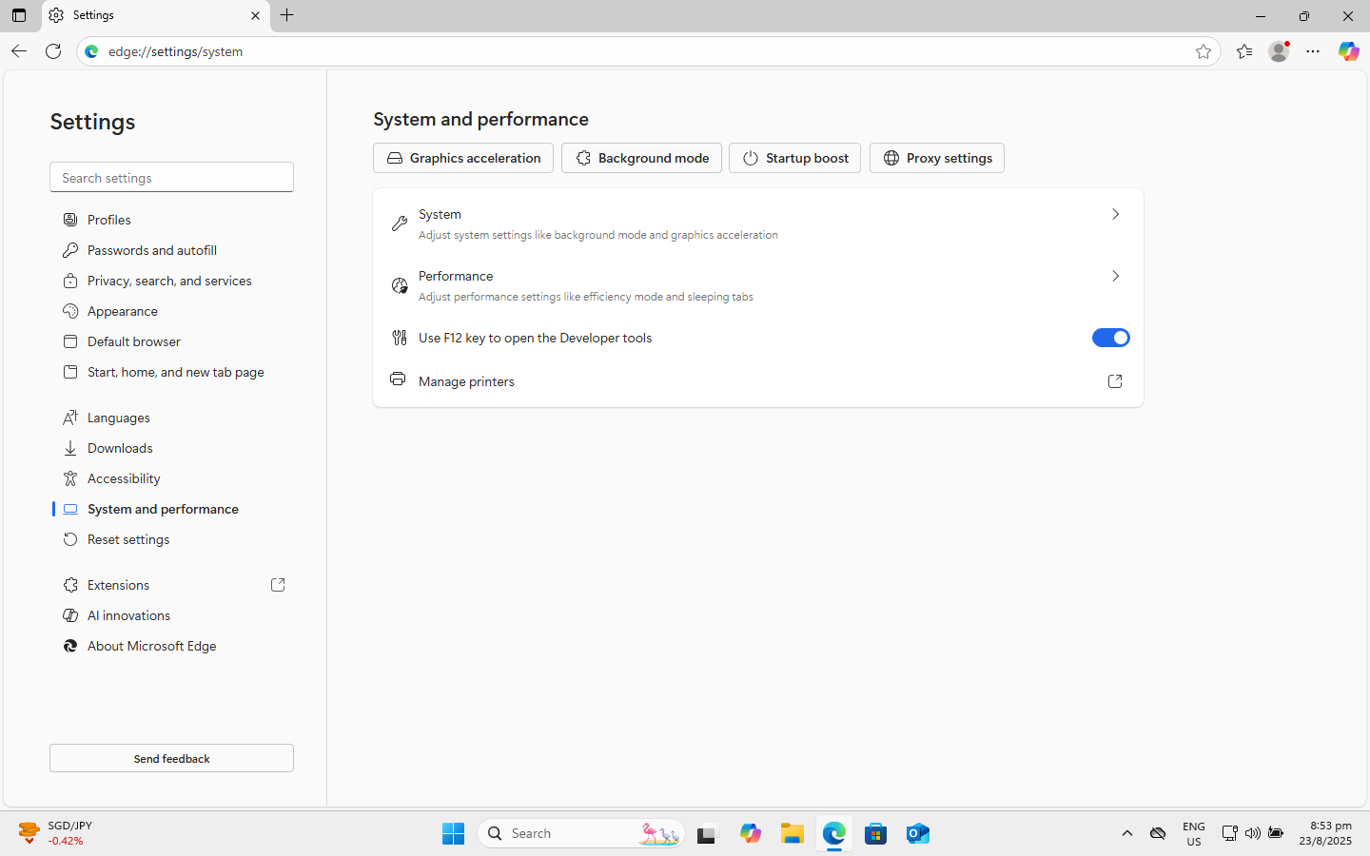Open Languages settings
Image resolution: width=1370 pixels, height=856 pixels.
tap(171, 418)
